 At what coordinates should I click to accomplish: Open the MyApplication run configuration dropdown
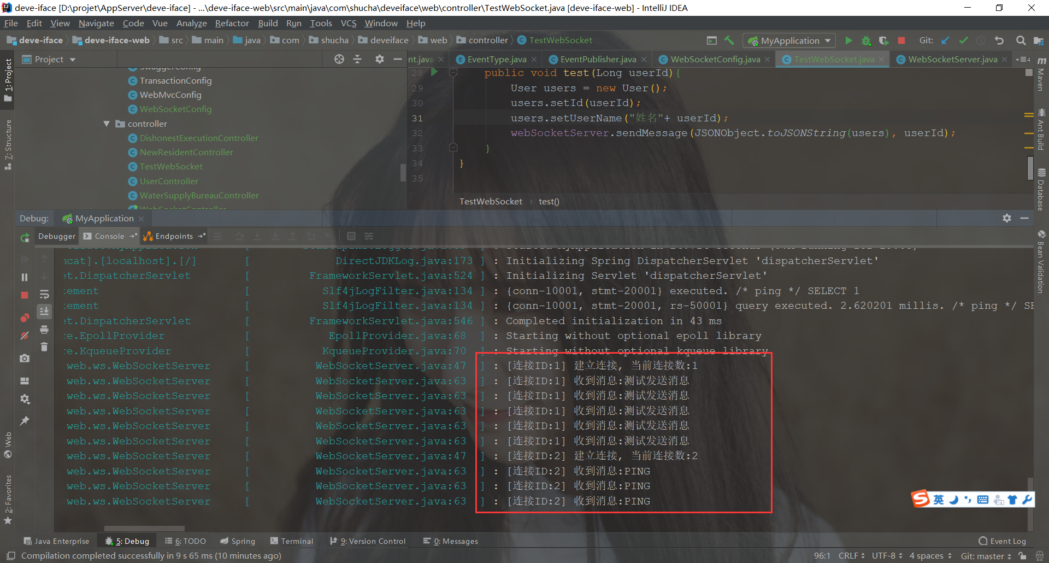(788, 40)
